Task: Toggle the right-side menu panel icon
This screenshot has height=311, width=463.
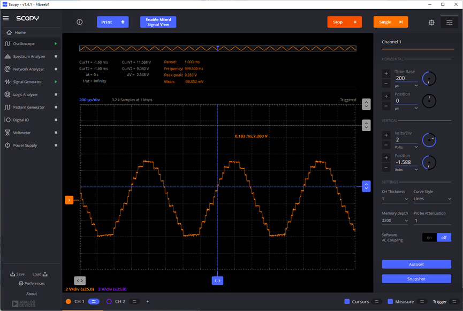Action: (449, 22)
